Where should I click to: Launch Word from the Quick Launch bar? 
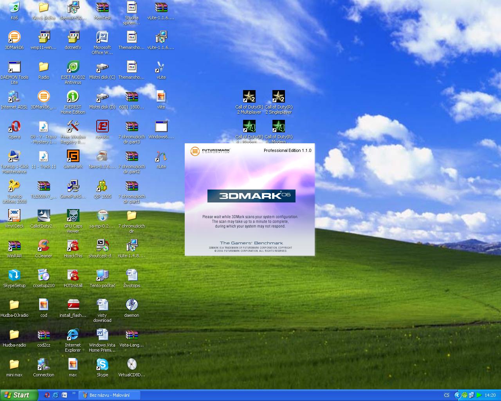(x=64, y=395)
